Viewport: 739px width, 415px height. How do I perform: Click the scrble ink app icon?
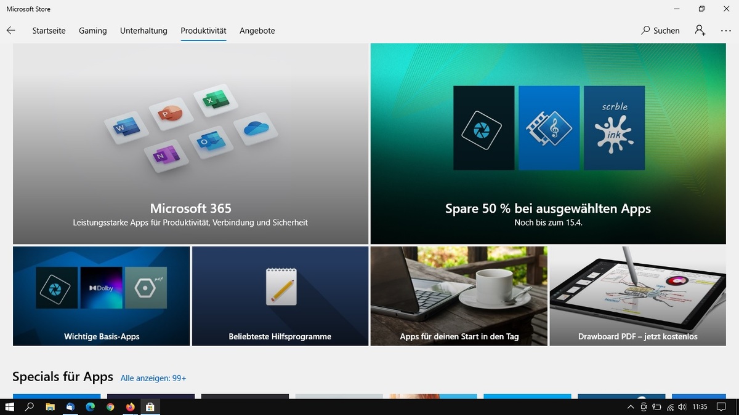coord(614,128)
